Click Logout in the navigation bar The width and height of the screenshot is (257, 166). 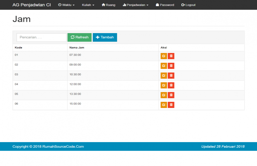click(188, 5)
